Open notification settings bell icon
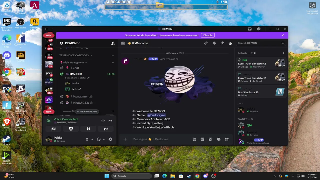 coord(214,43)
